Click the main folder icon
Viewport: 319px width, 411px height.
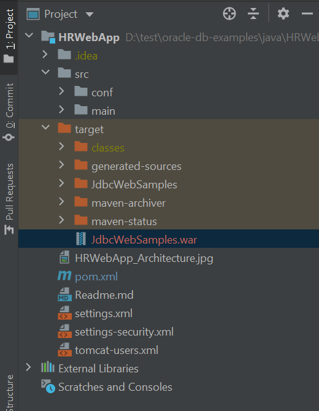coord(81,110)
